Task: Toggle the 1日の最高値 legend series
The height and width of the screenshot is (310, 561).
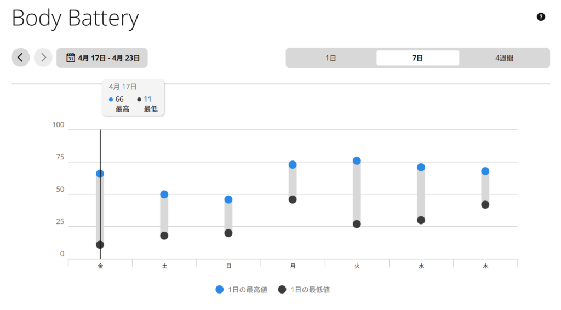Action: coord(242,290)
